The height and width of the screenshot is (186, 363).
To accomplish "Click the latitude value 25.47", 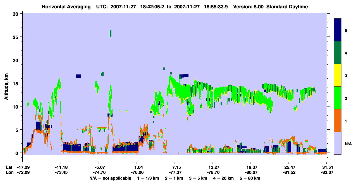I will tap(289, 167).
